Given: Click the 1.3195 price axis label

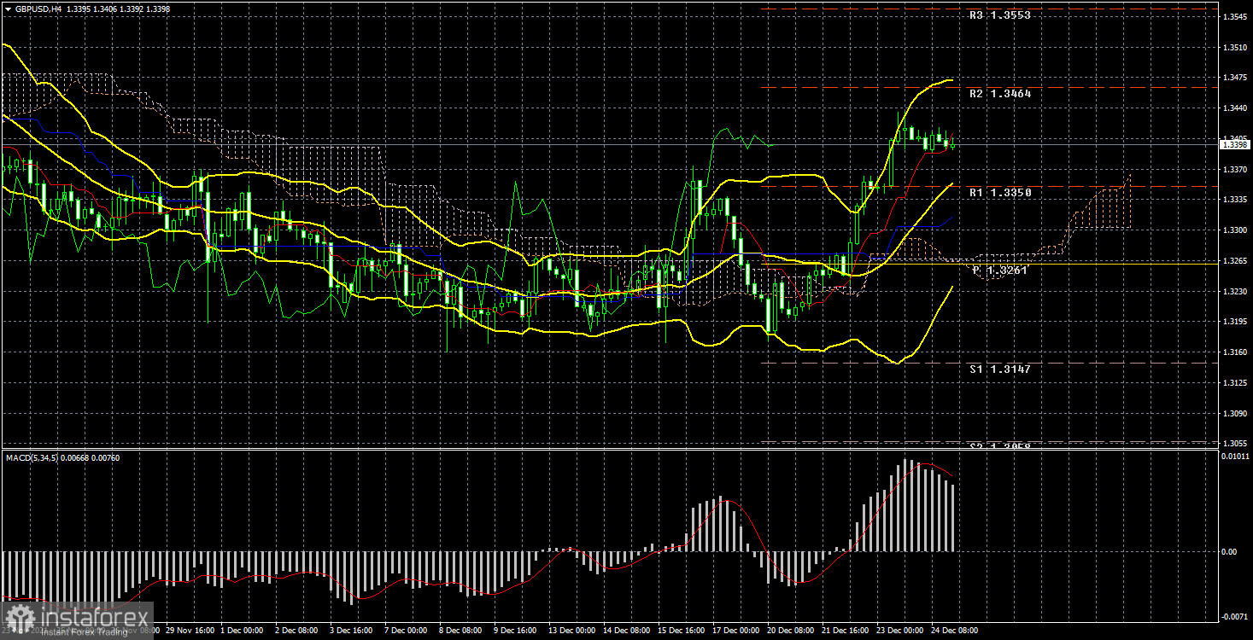Looking at the screenshot, I should tap(1235, 322).
